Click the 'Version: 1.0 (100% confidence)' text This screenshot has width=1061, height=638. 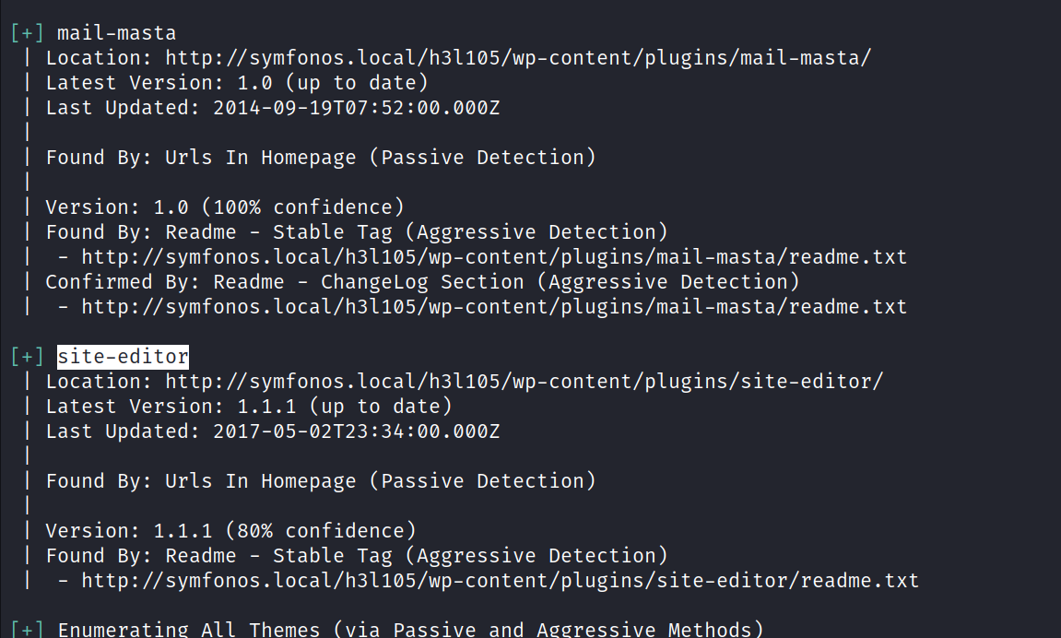(x=224, y=207)
